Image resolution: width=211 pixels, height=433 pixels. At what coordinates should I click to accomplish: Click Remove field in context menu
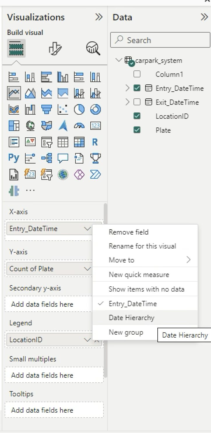[129, 232]
